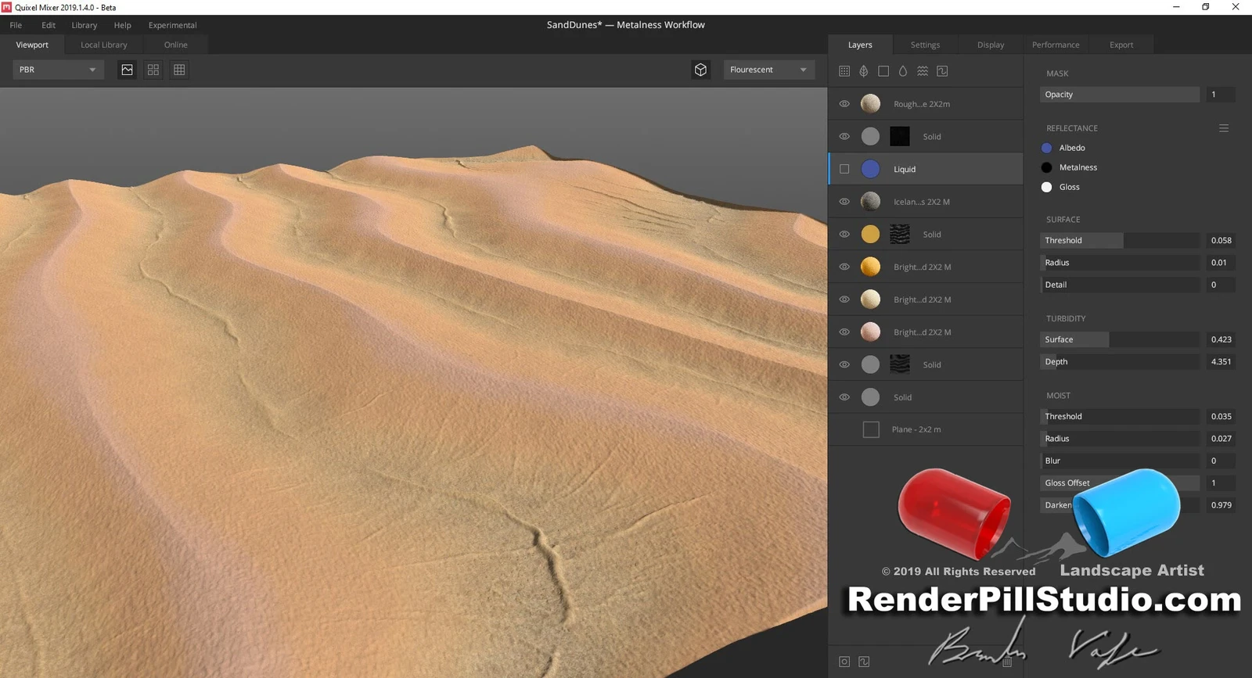This screenshot has width=1252, height=678.
Task: Open the Help menu
Action: point(123,25)
